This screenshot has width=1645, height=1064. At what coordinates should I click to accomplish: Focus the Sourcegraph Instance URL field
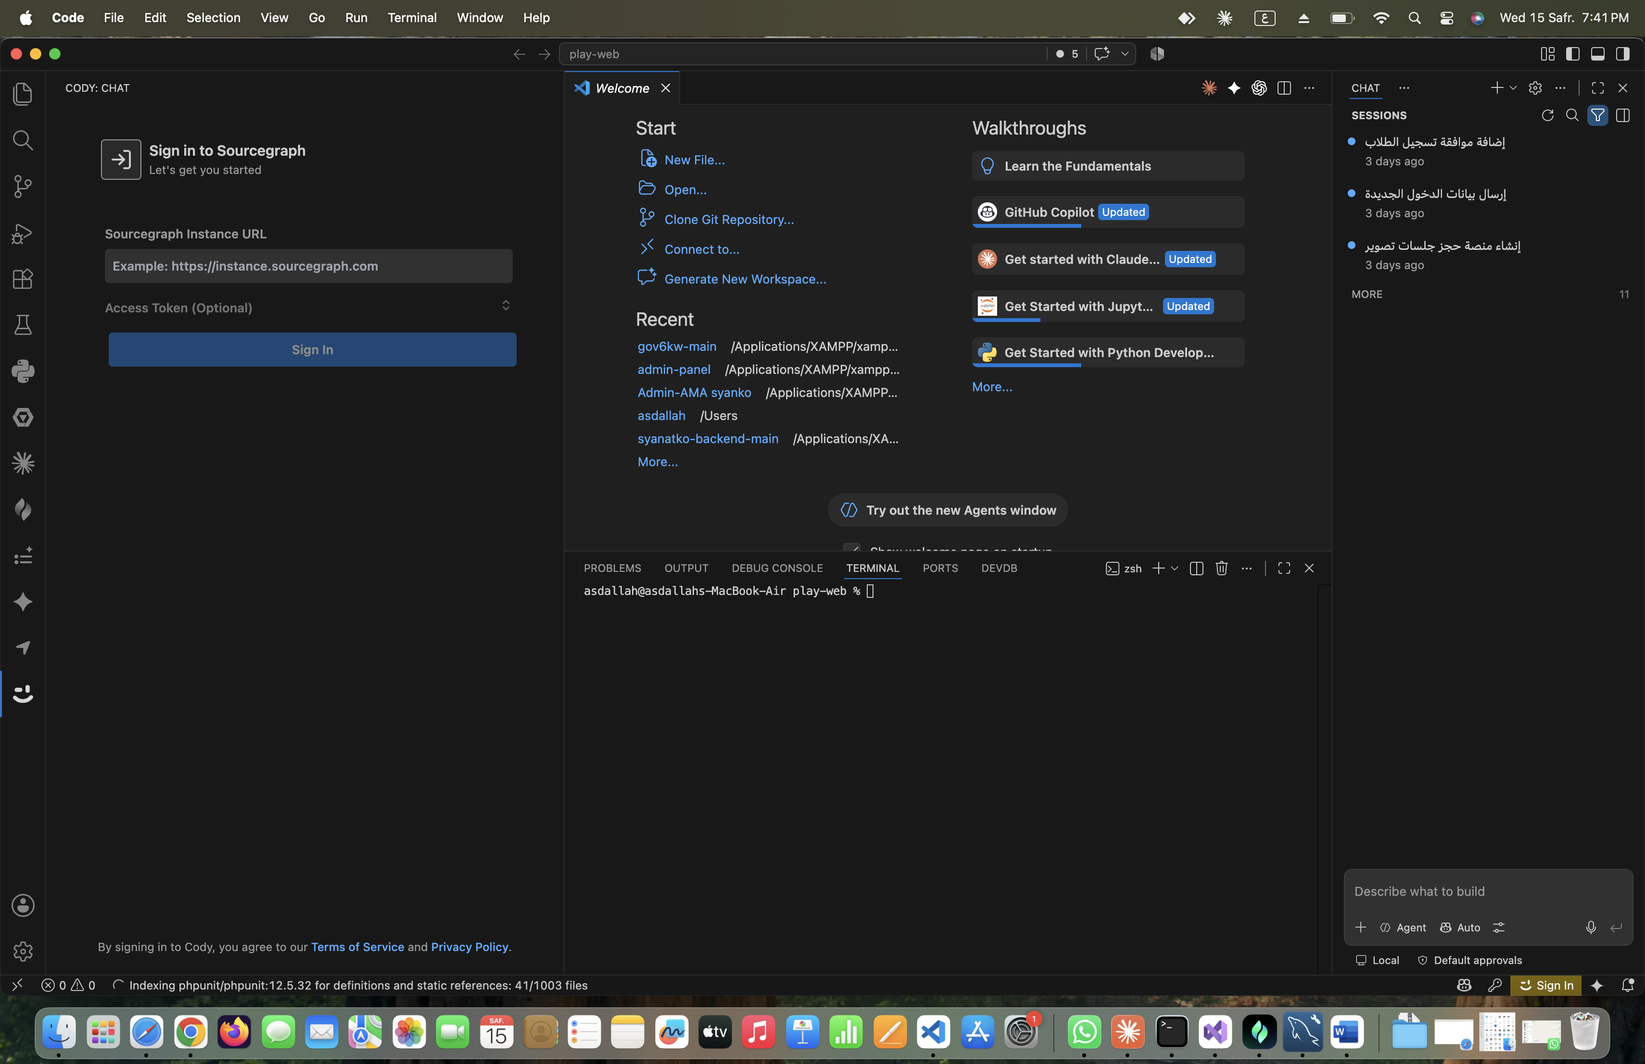coord(308,266)
